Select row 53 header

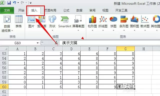[x=4, y=53]
